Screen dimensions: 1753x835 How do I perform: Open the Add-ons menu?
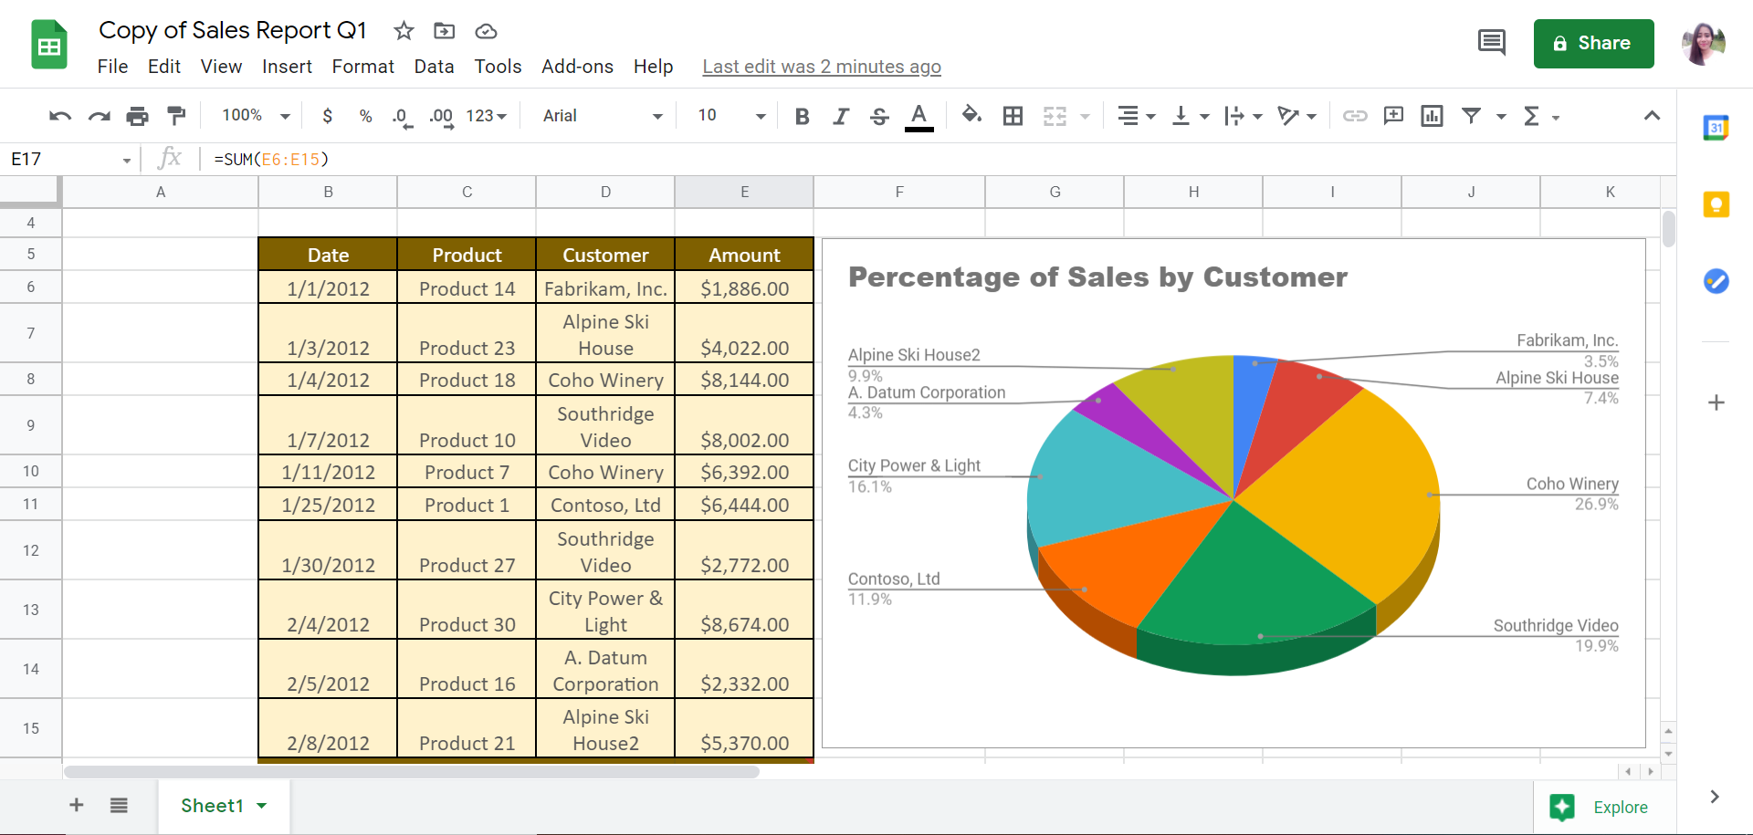pos(577,67)
